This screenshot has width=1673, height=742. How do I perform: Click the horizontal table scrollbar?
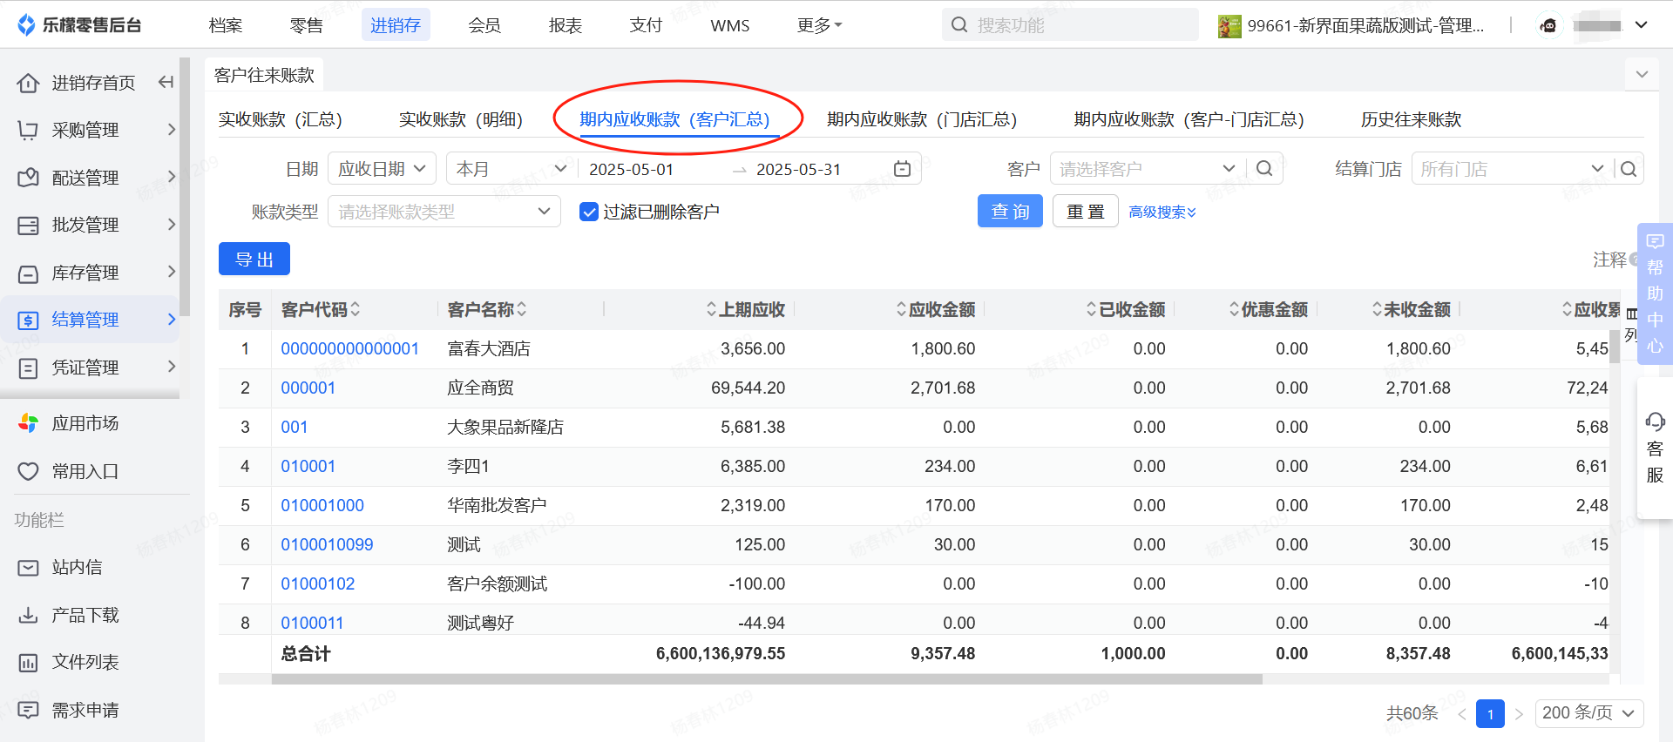click(x=767, y=679)
